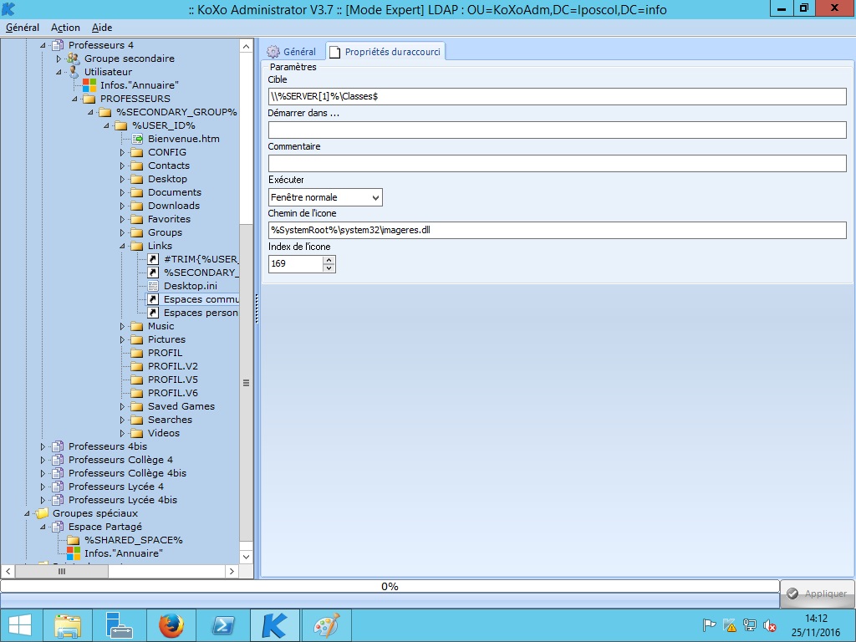This screenshot has width=856, height=642.
Task: Open the Général menu
Action: click(23, 28)
